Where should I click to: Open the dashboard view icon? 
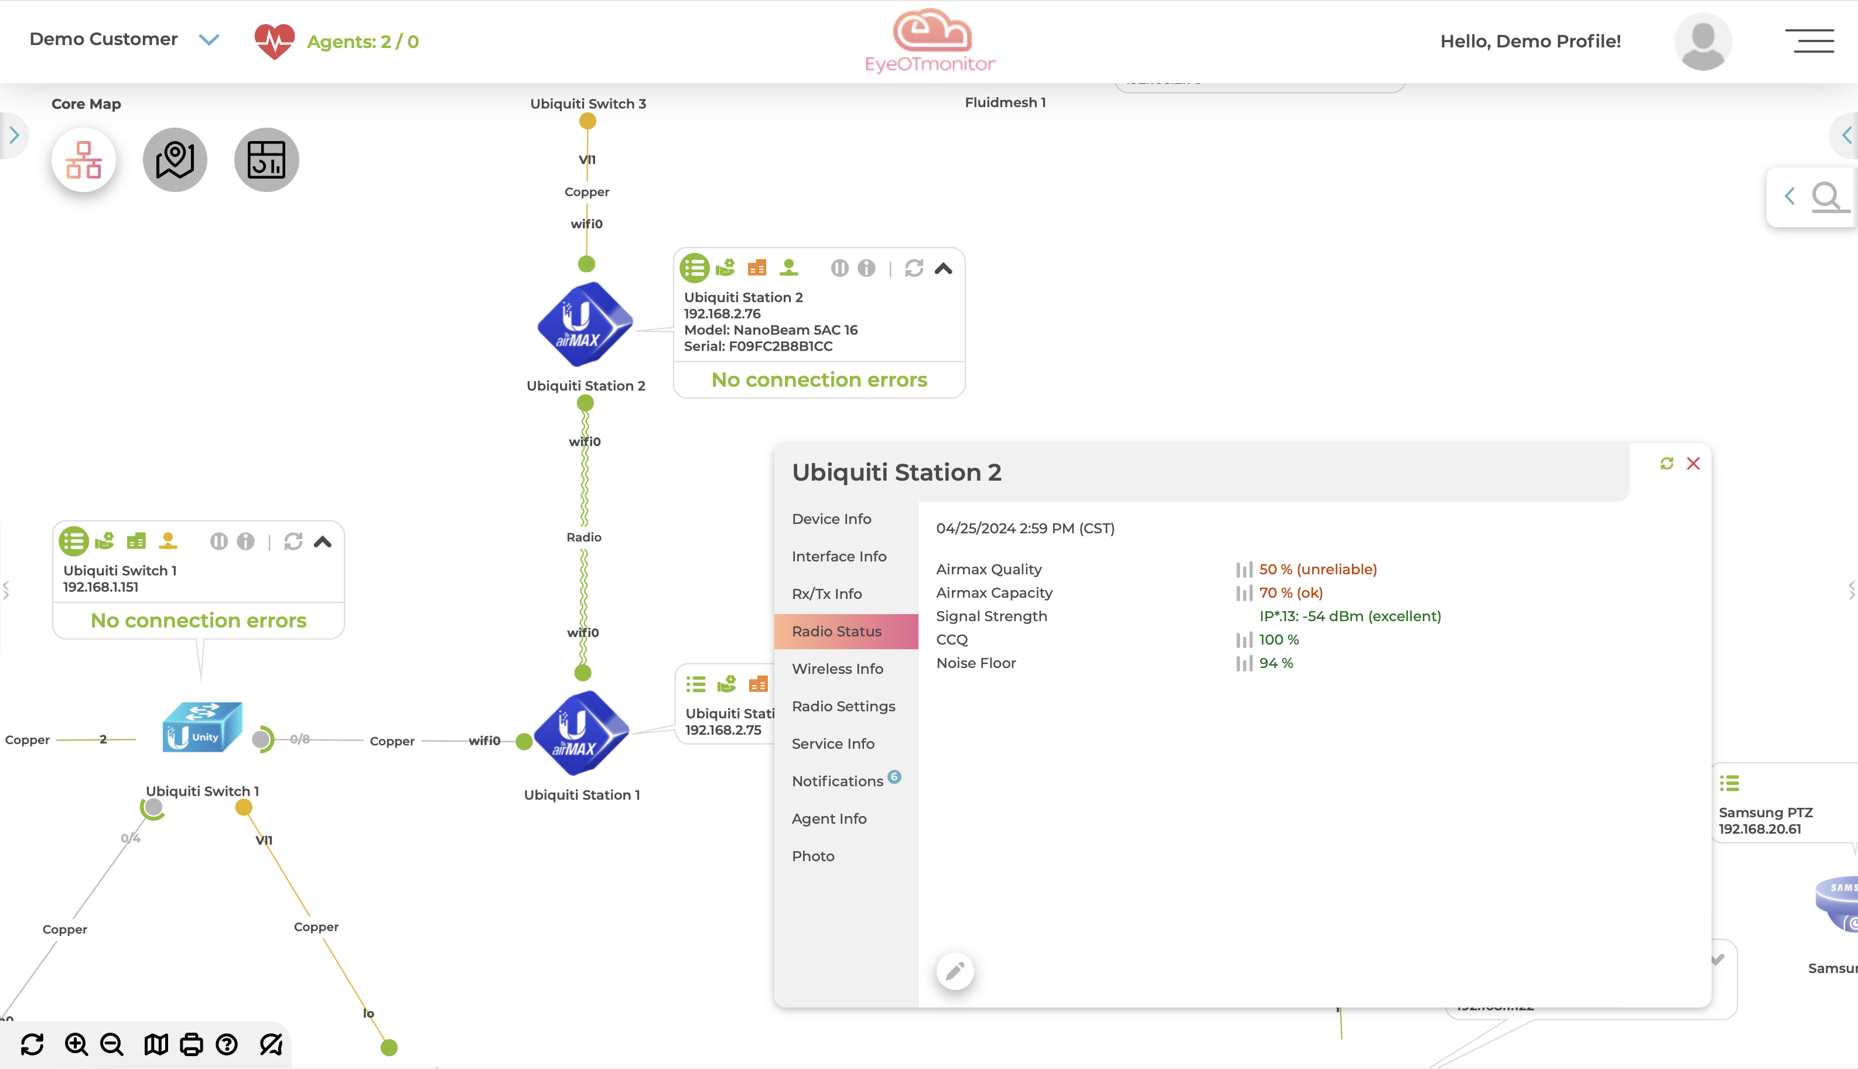click(x=266, y=160)
